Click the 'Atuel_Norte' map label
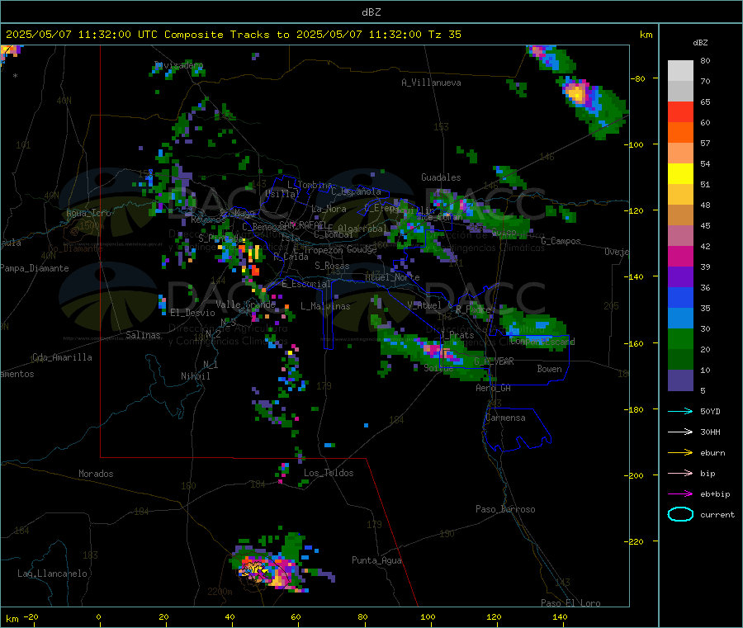 [392, 277]
